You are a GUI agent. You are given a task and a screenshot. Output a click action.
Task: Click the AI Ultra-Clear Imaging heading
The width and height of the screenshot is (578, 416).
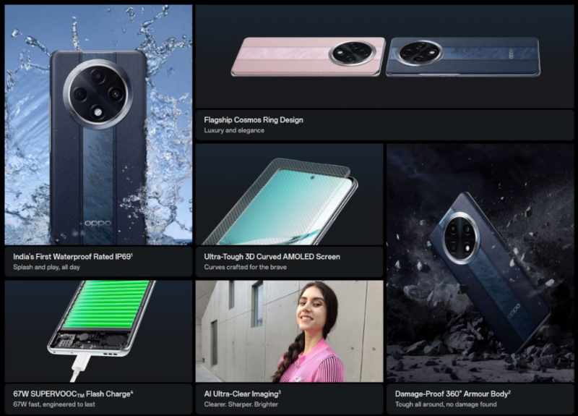(243, 394)
